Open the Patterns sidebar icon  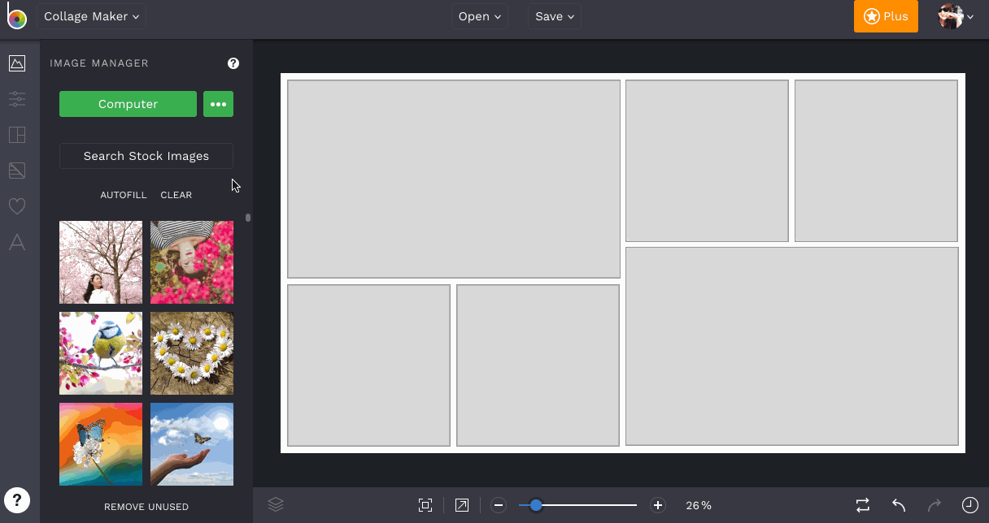point(17,171)
